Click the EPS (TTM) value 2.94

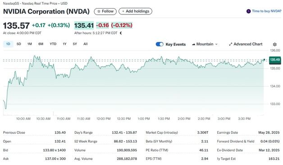(205, 159)
